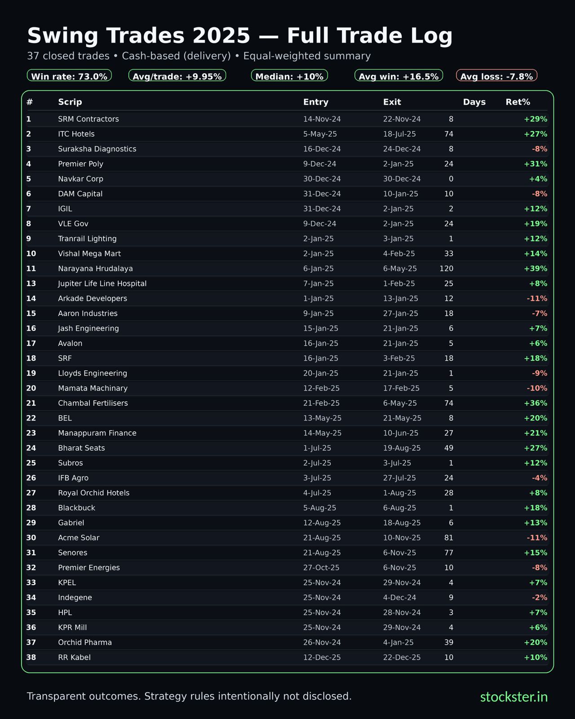Click the DAM Capital scrip cell
The width and height of the screenshot is (575, 719).
80,194
